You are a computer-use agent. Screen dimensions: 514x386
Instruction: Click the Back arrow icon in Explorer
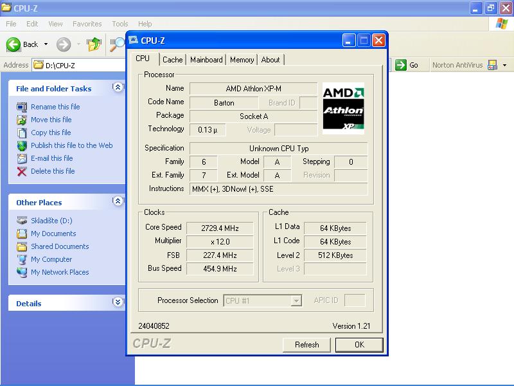click(x=13, y=44)
